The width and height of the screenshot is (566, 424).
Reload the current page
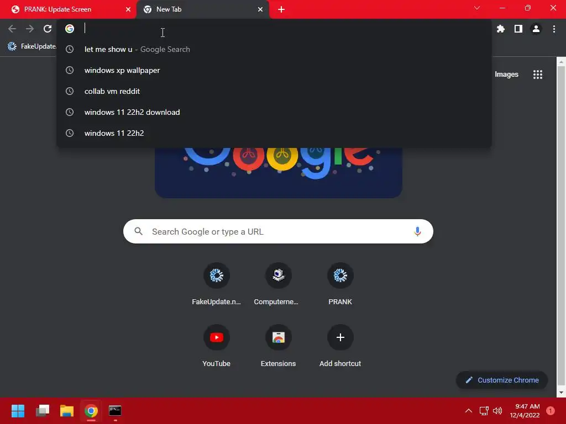(48, 29)
